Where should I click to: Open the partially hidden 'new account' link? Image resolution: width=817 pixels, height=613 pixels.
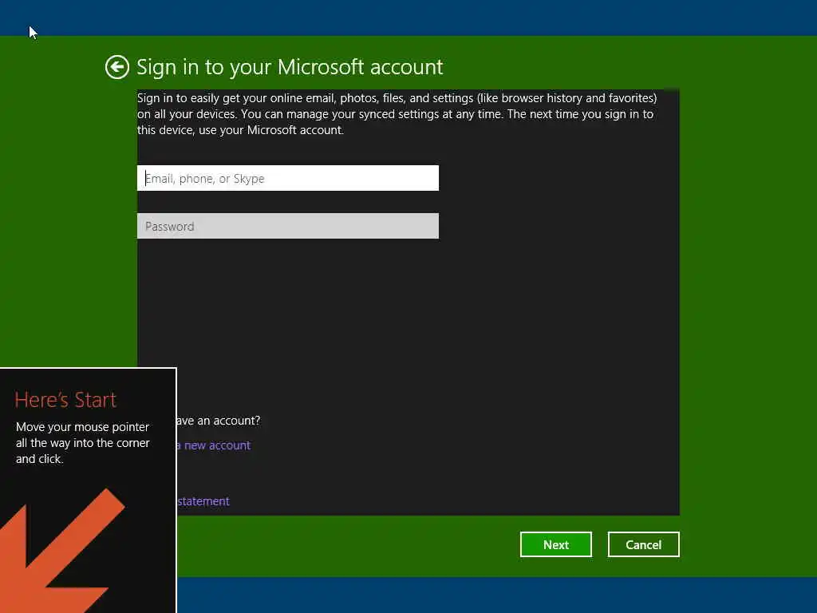(x=214, y=445)
